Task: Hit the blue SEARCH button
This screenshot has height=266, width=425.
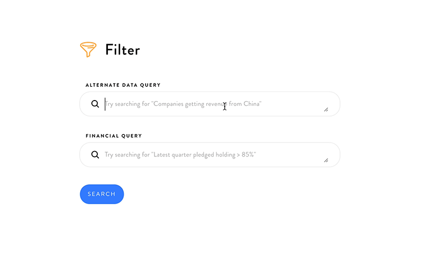Action: click(102, 194)
